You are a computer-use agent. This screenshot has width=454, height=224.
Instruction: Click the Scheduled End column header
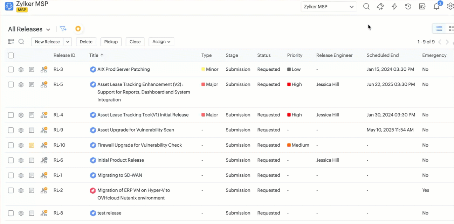coord(383,55)
